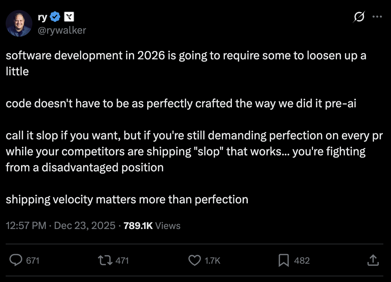Open @rywalker's profile from the handle

tap(62, 30)
